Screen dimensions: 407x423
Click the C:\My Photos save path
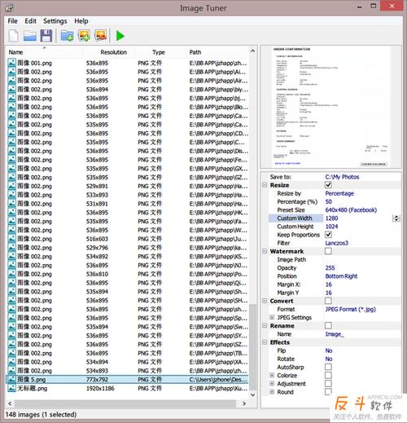[342, 177]
